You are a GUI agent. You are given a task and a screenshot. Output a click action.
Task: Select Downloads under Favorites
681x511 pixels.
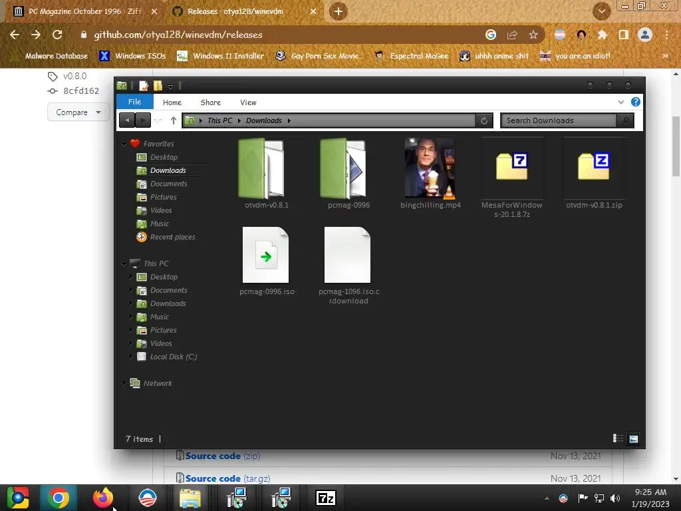tap(168, 170)
